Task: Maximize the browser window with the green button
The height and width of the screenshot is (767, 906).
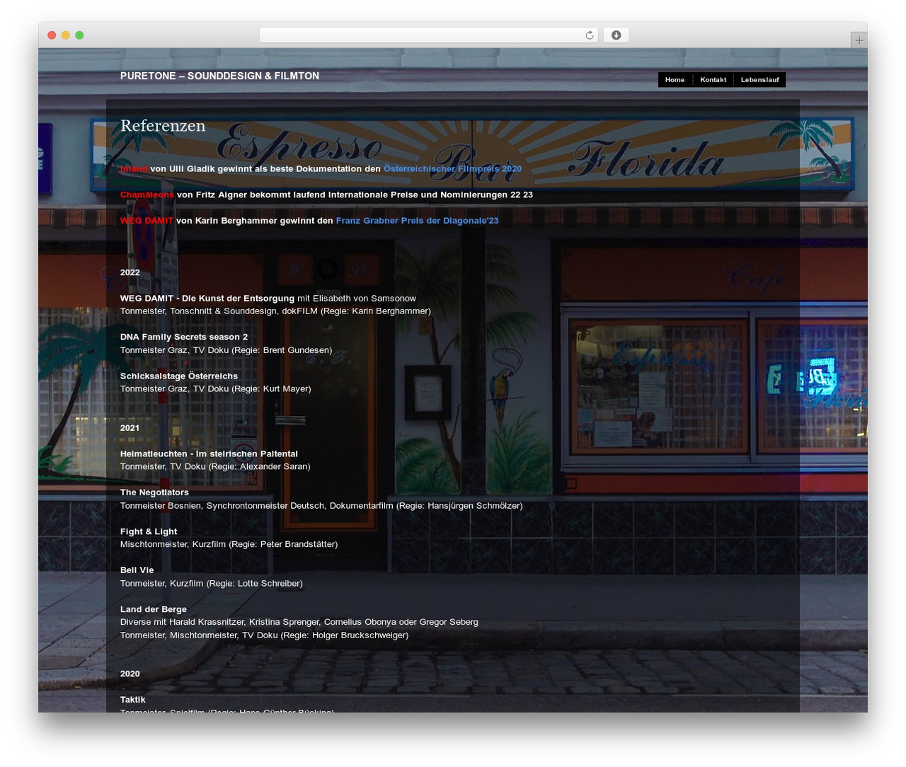Action: pyautogui.click(x=79, y=35)
